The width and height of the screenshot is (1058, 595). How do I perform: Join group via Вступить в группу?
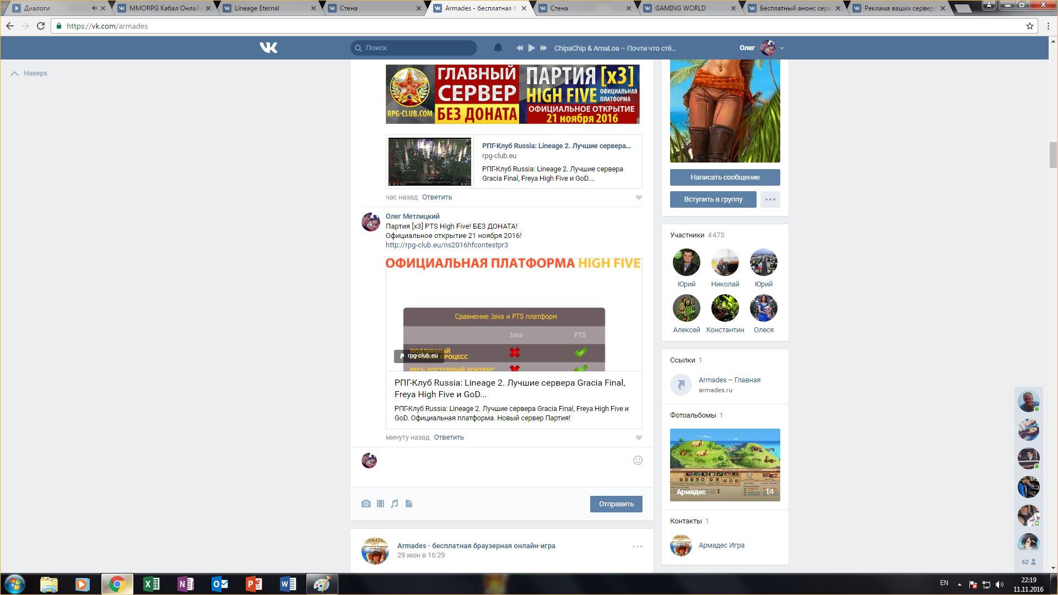[x=713, y=199]
